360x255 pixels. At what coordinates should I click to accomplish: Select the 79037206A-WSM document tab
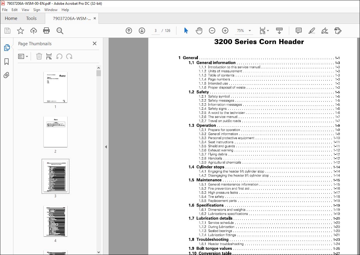pos(72,18)
